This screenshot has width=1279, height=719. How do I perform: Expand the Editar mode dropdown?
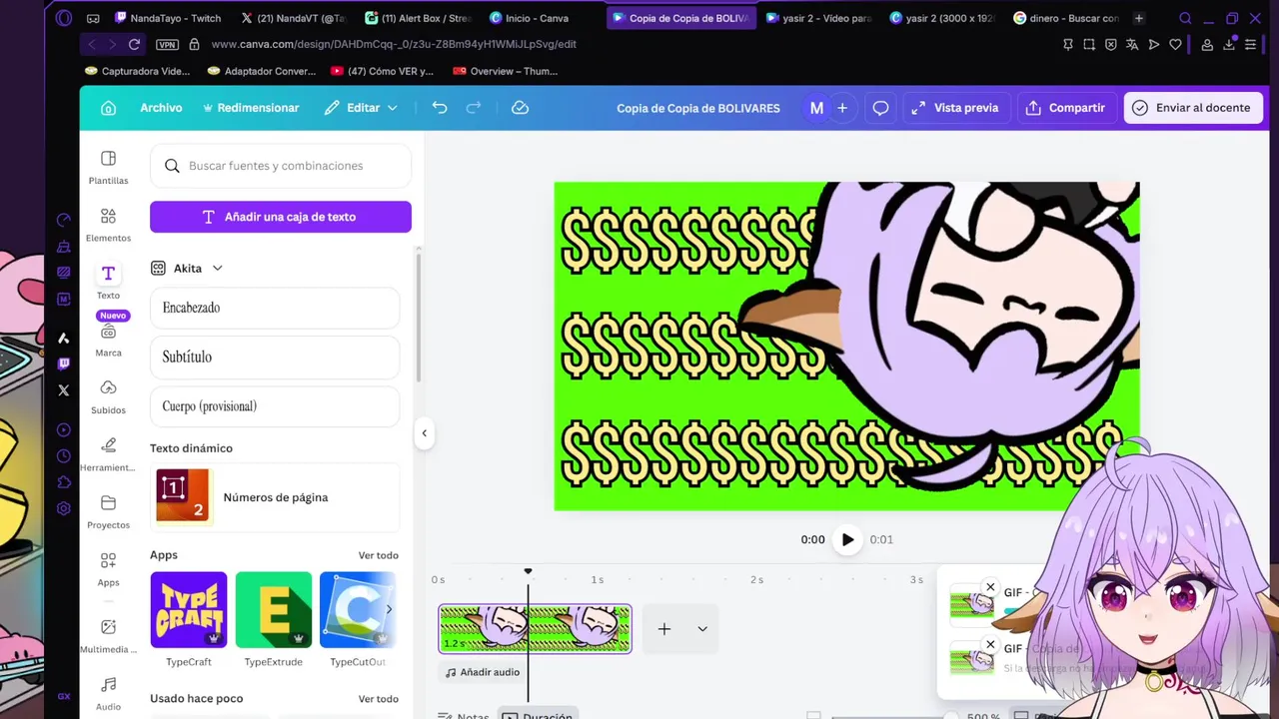pyautogui.click(x=361, y=108)
